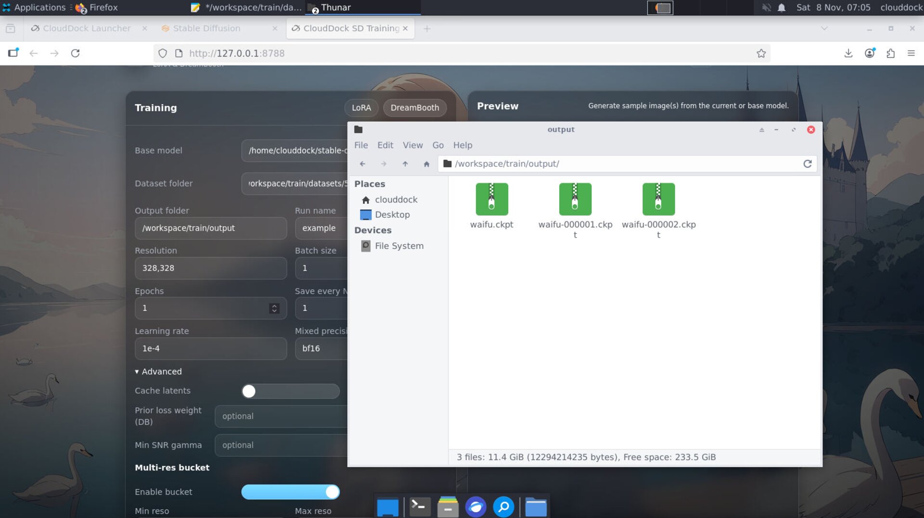Select LoRA training mode button
The width and height of the screenshot is (924, 518).
361,108
